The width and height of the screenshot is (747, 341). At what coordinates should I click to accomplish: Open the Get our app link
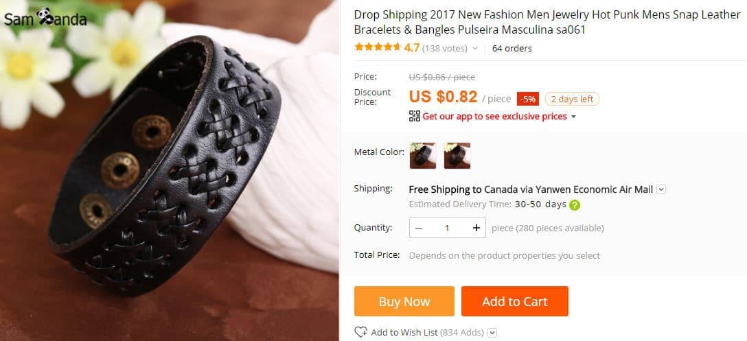[494, 117]
